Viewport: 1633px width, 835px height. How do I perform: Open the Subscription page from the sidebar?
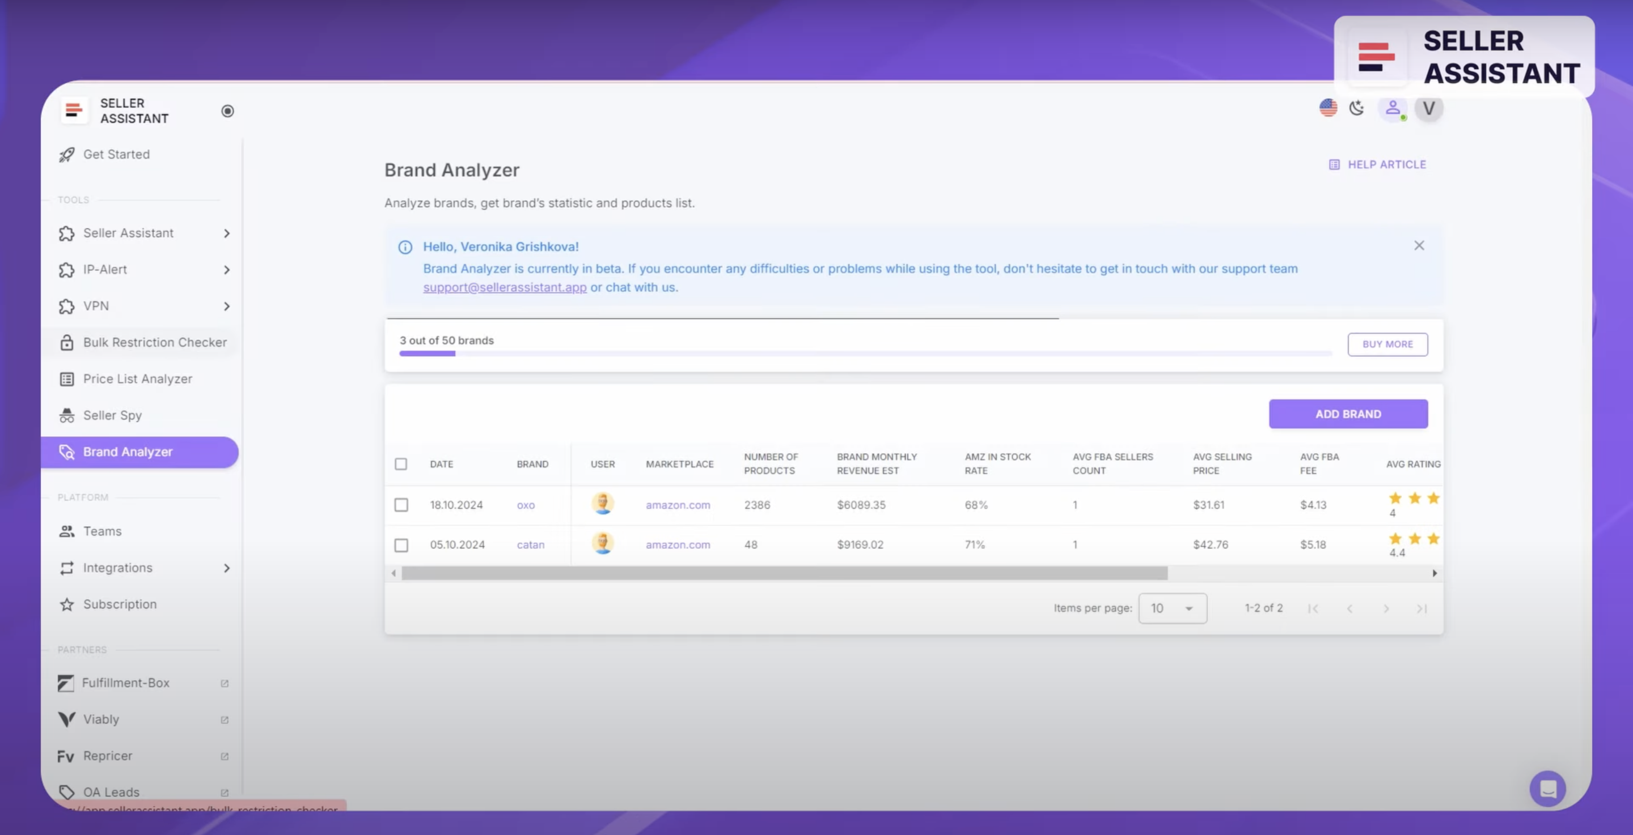click(120, 604)
